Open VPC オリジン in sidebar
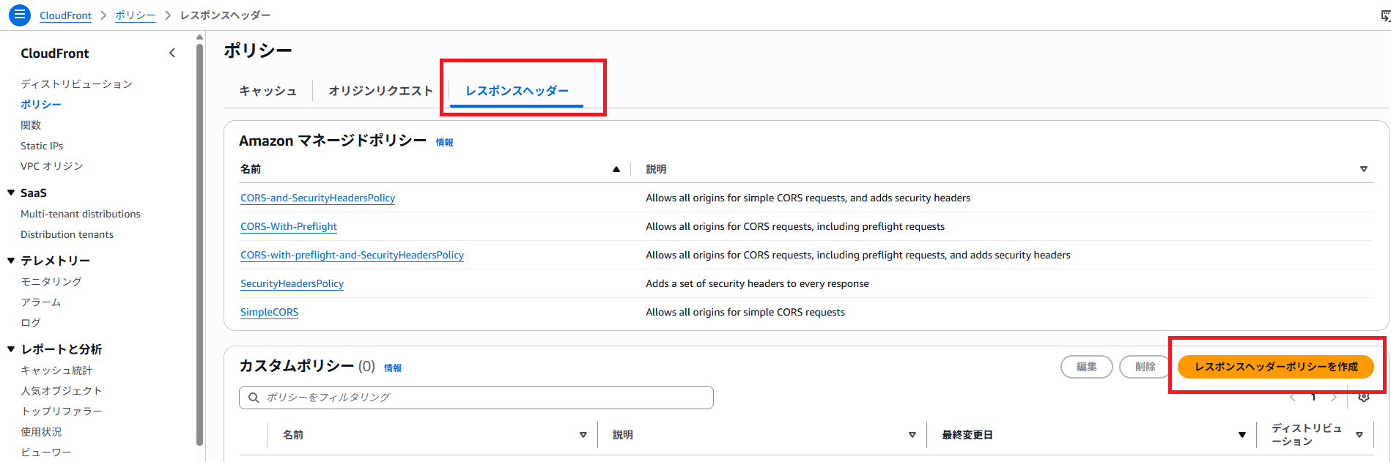Image resolution: width=1391 pixels, height=462 pixels. (x=52, y=166)
